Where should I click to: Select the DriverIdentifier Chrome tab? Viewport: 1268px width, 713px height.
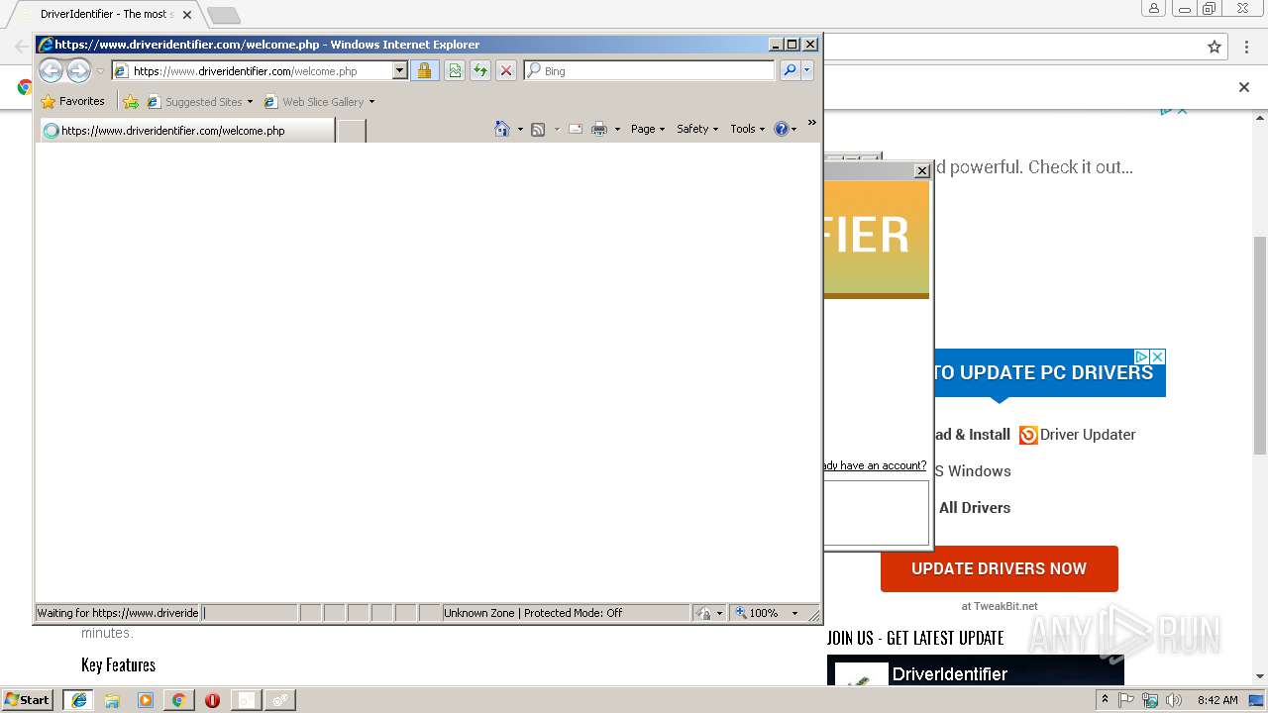[104, 14]
